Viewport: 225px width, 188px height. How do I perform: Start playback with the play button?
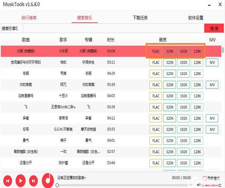pyautogui.click(x=21, y=180)
